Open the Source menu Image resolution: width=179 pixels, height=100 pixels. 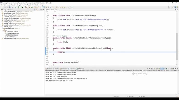point(8,5)
